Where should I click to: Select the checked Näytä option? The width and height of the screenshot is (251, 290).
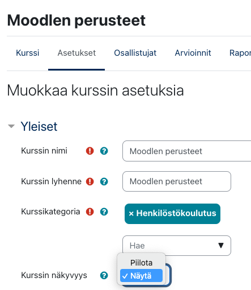pos(141,276)
